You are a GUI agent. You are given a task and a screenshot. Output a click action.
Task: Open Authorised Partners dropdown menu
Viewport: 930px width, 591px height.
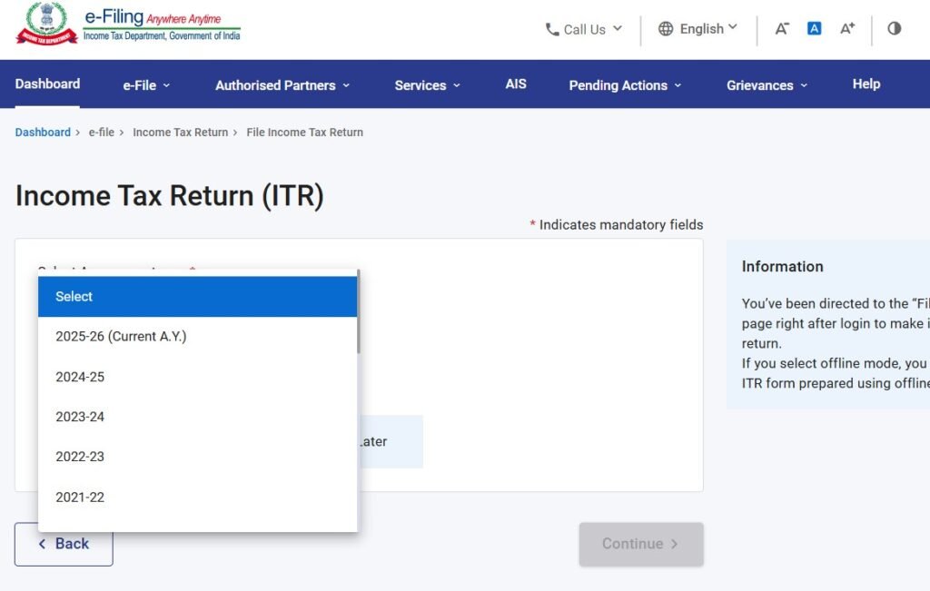coord(282,85)
